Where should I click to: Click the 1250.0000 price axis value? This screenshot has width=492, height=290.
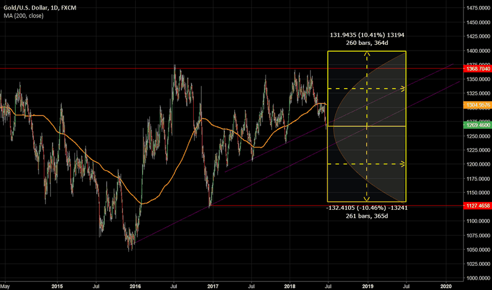pyautogui.click(x=478, y=136)
